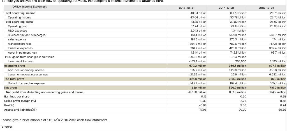
Task: Click 'Deduct: income tax expense' label
Action: pos(26,83)
